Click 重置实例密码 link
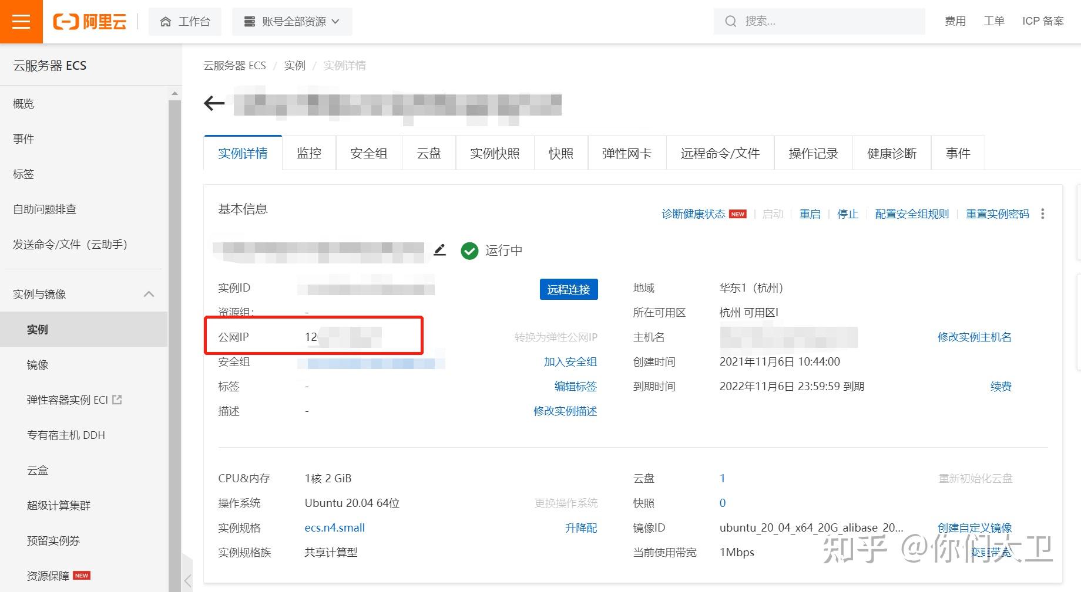The width and height of the screenshot is (1081, 592). pyautogui.click(x=998, y=214)
